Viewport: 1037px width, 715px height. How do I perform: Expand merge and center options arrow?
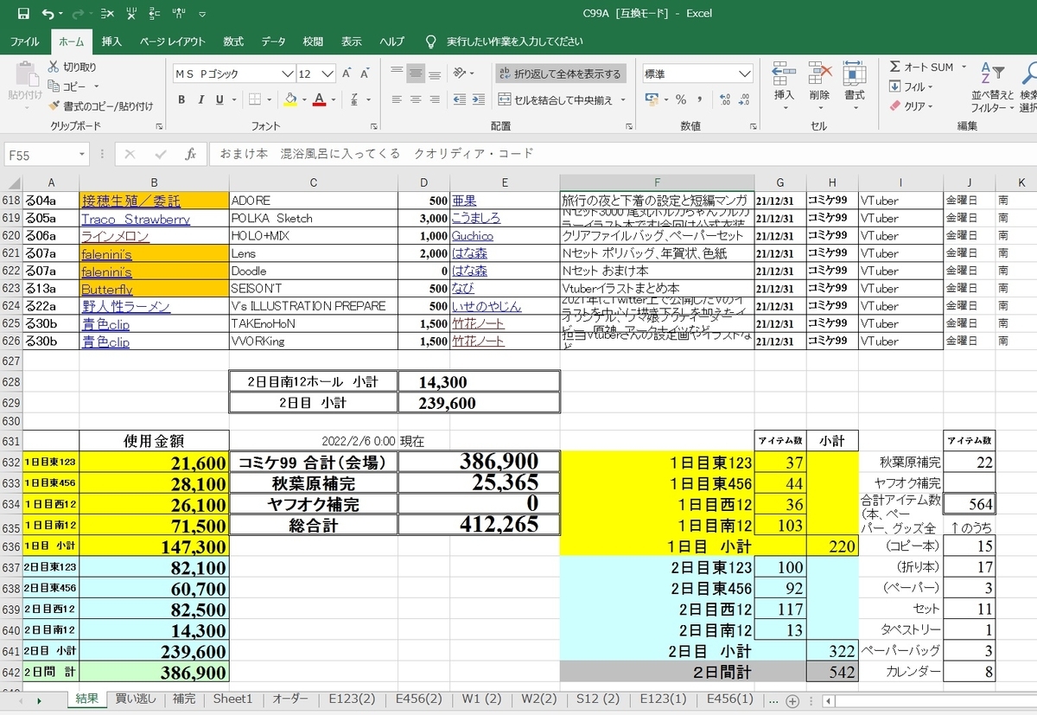[621, 99]
